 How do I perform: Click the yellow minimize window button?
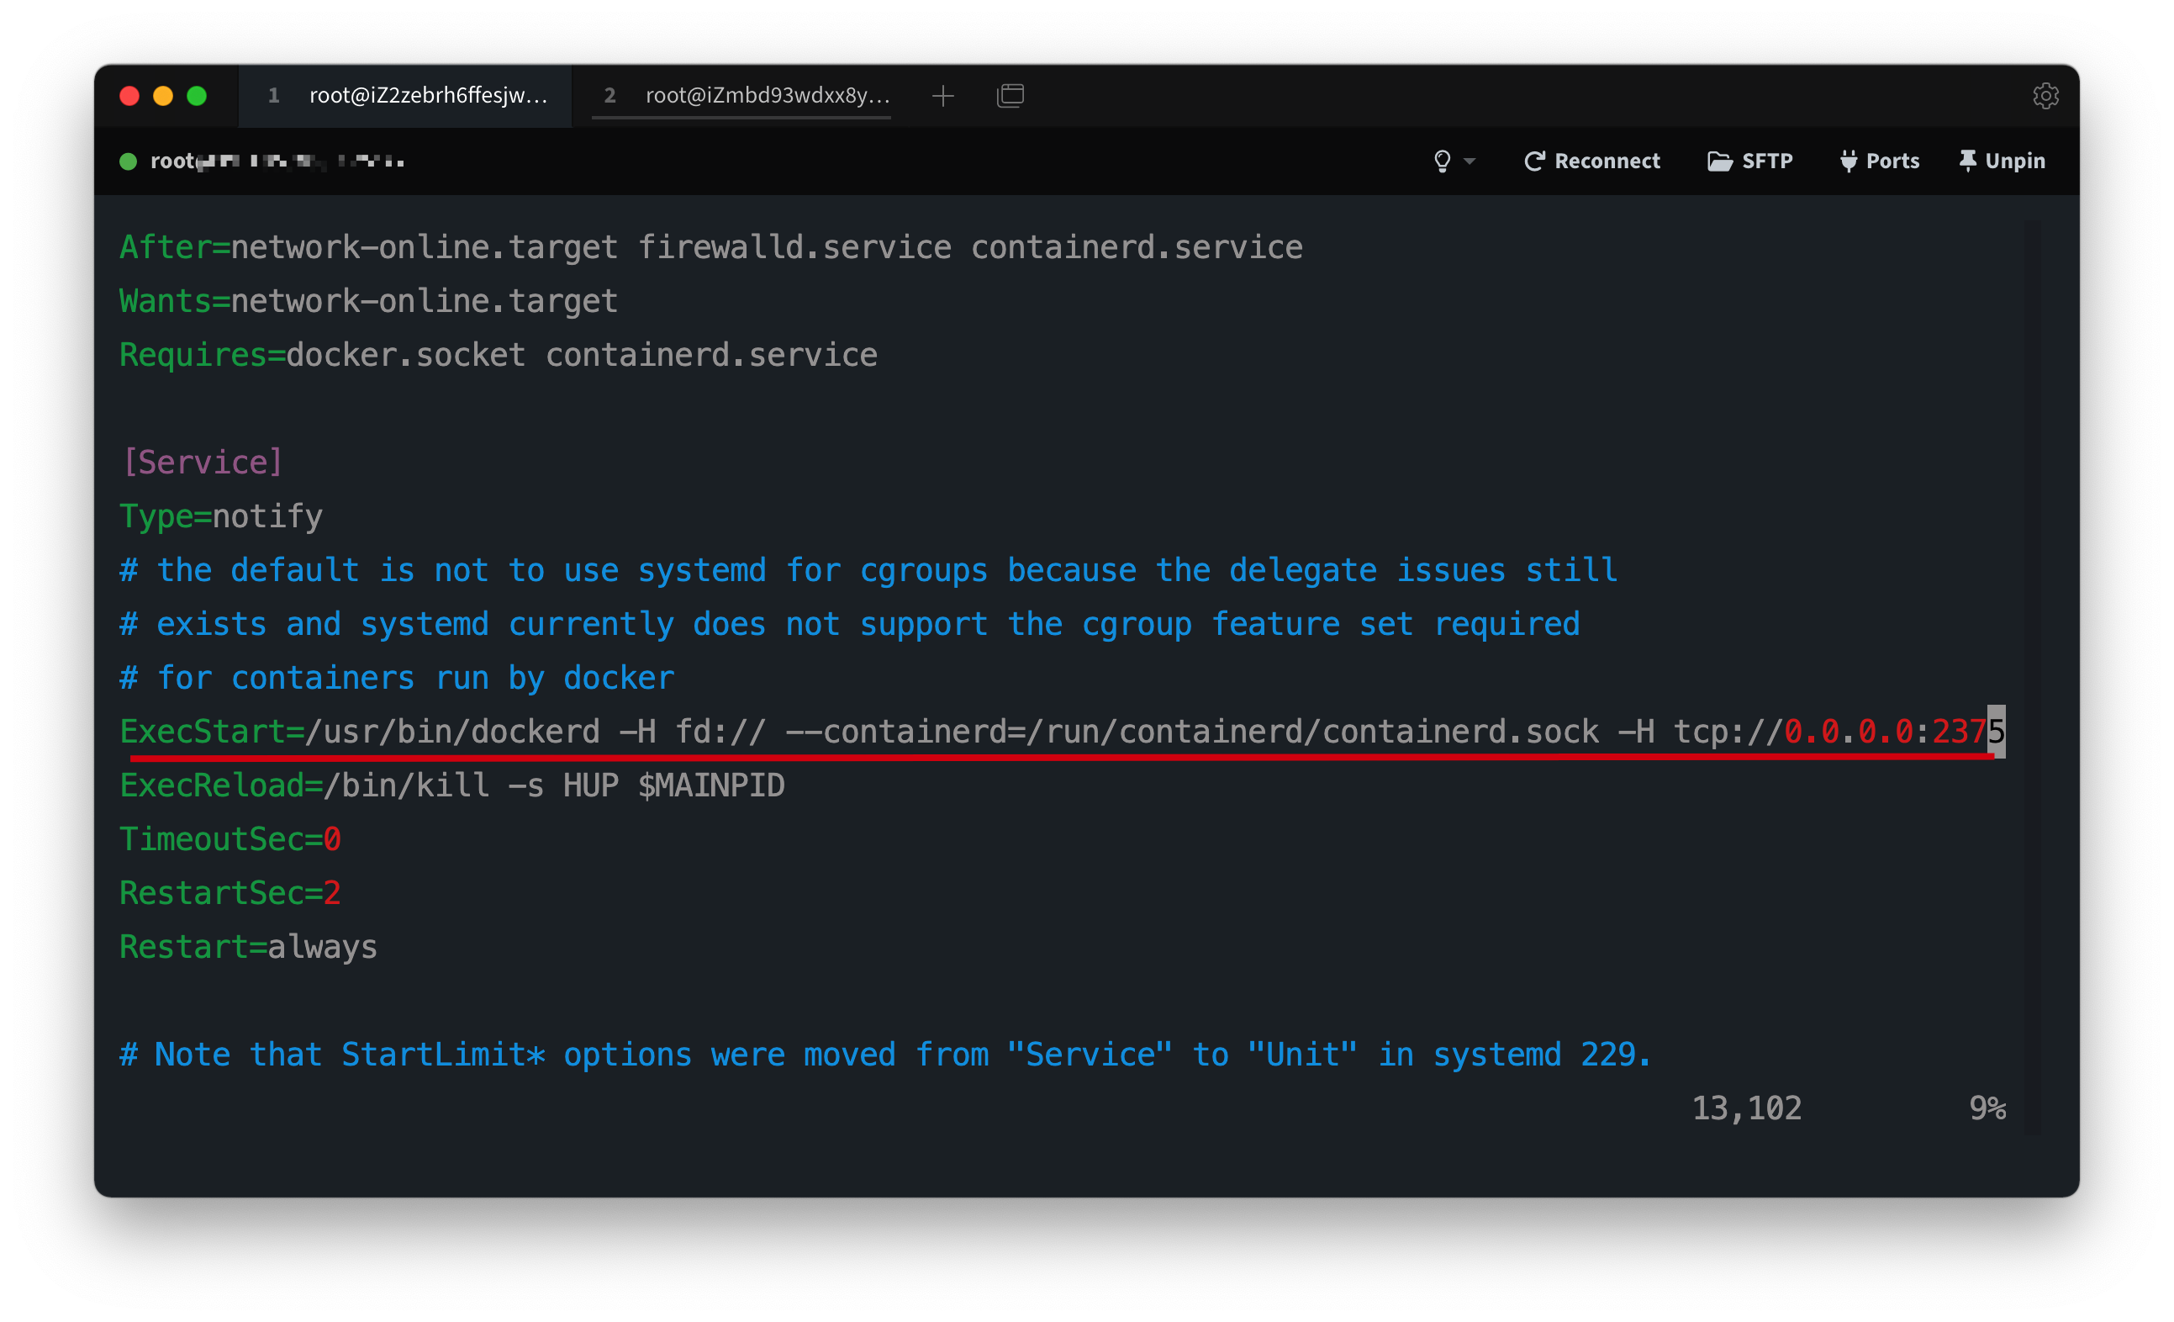163,95
